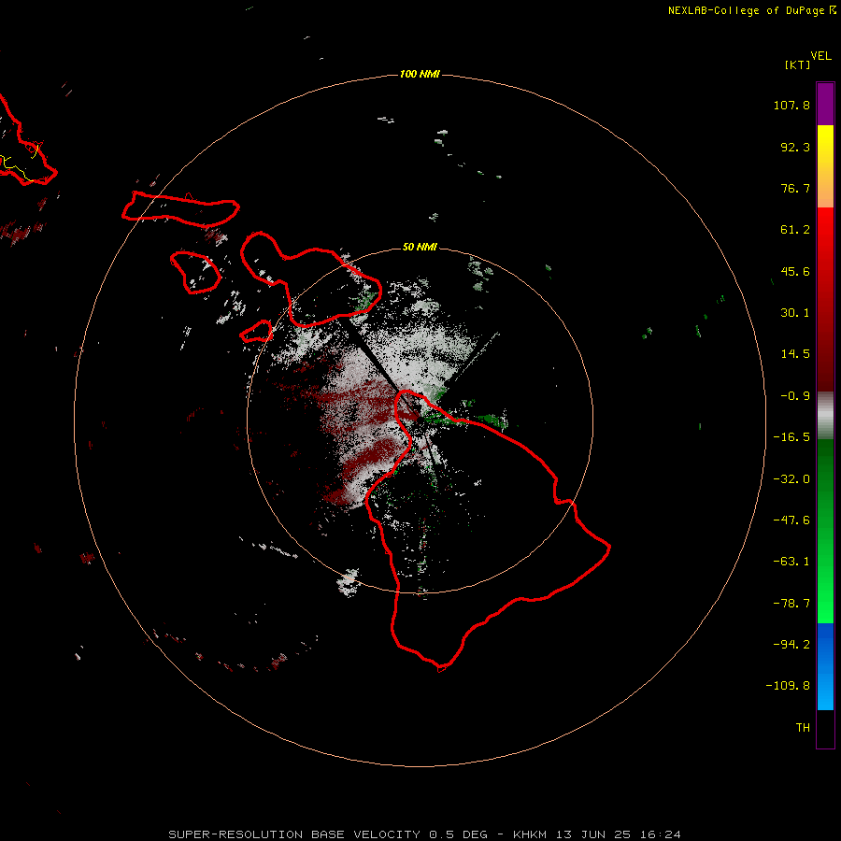Click the -0.9 velocity scale value
The width and height of the screenshot is (841, 841).
795,396
